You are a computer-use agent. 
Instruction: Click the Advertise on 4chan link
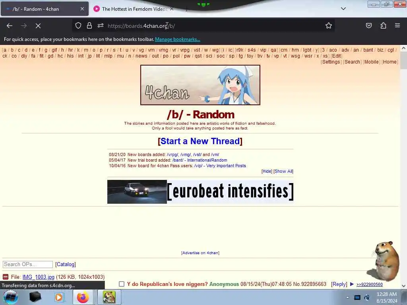pyautogui.click(x=200, y=253)
